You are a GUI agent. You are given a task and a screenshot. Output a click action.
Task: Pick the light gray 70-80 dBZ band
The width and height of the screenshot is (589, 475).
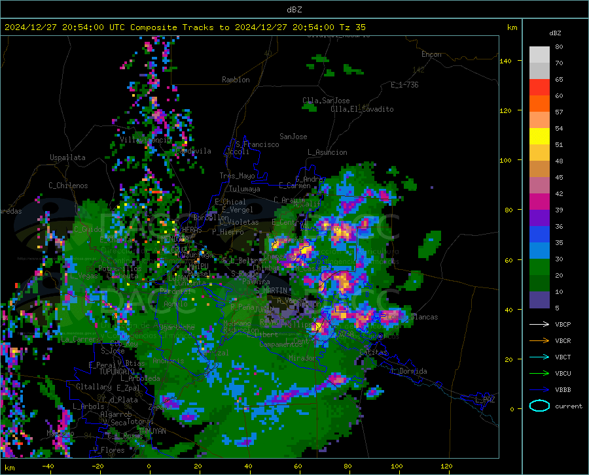point(539,55)
